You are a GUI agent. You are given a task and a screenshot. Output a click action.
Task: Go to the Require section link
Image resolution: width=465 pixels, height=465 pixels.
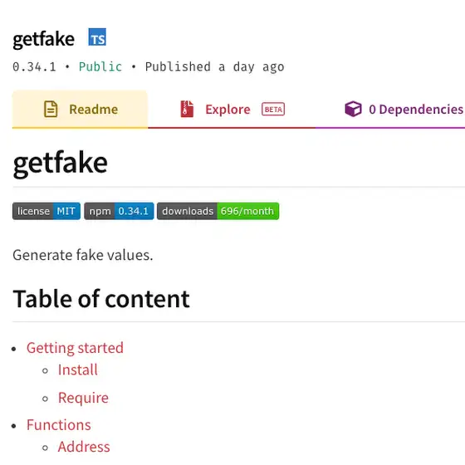[83, 398]
